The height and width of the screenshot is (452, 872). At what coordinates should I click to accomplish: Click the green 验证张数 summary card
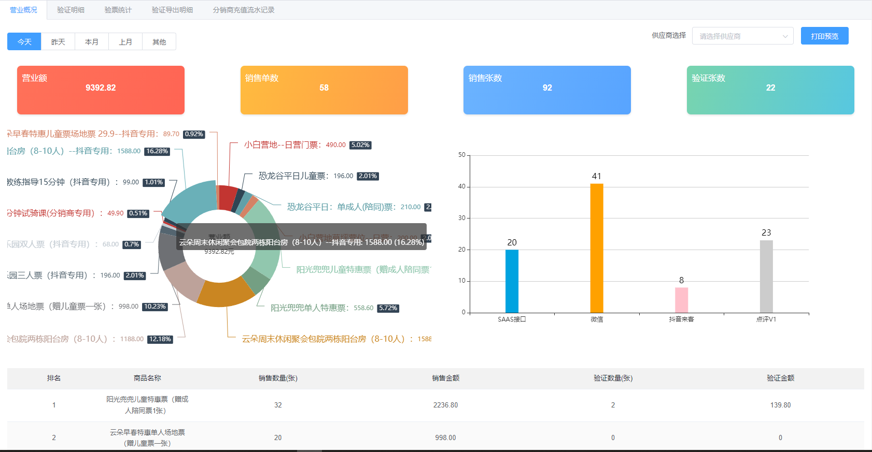[x=770, y=90]
